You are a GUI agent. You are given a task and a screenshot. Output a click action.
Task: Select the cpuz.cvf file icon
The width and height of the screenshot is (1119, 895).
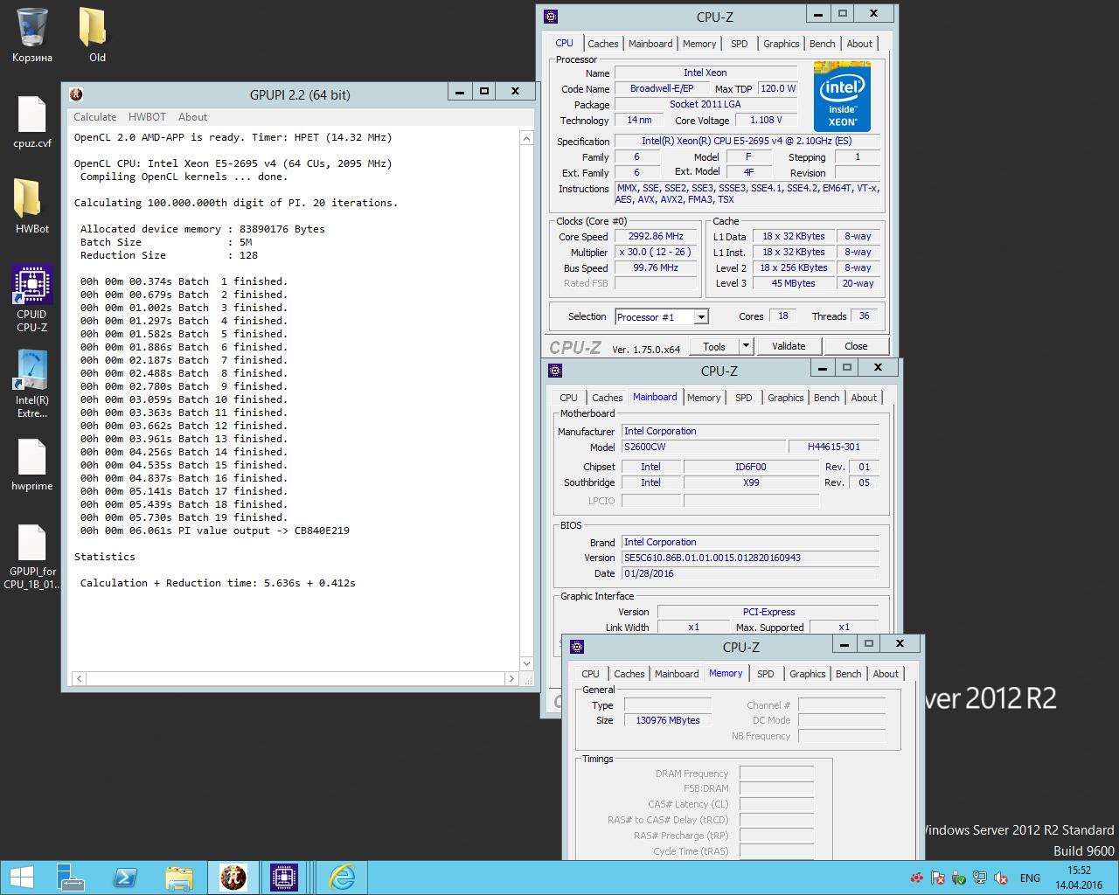coord(32,122)
